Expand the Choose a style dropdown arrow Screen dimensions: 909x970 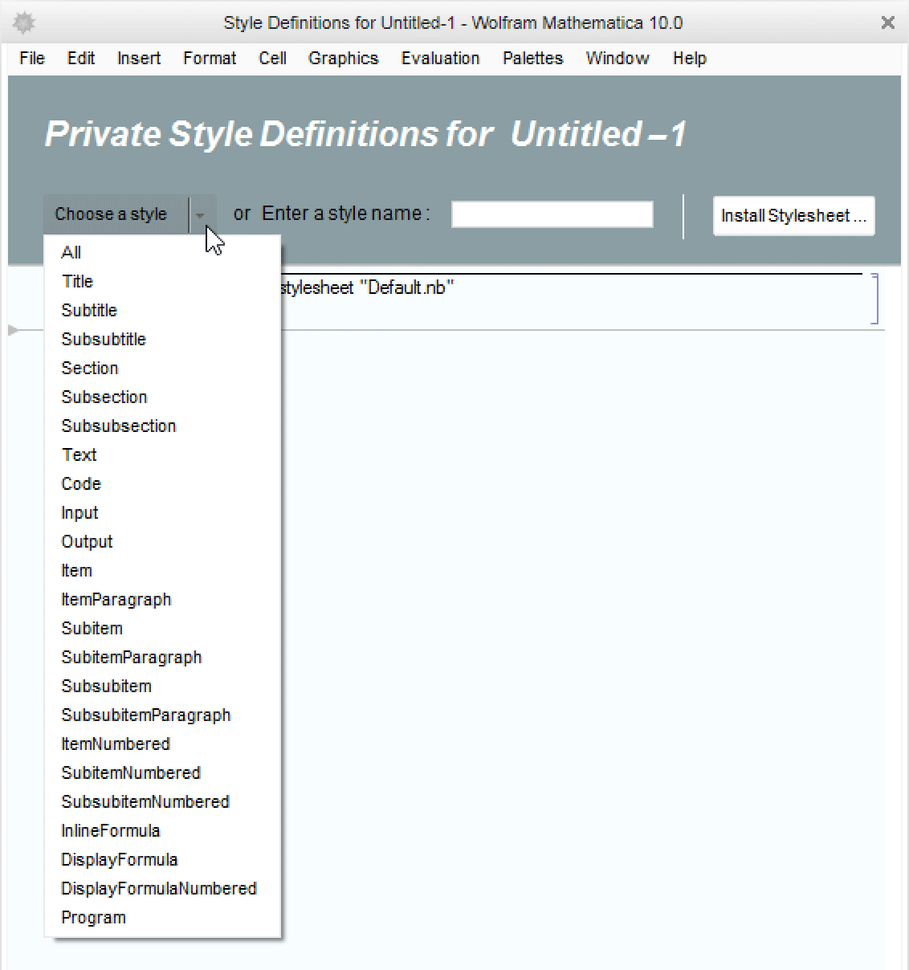[201, 214]
